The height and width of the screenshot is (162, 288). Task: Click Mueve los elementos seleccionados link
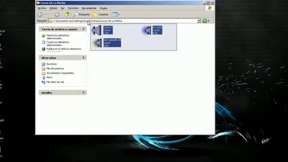(x=58, y=37)
